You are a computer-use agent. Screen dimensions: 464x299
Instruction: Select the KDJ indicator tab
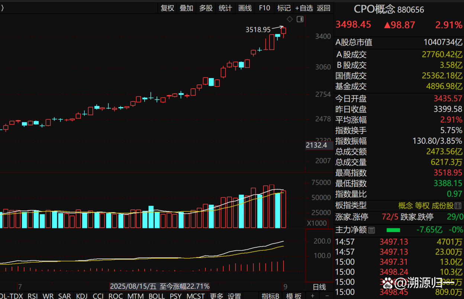(x=82, y=296)
